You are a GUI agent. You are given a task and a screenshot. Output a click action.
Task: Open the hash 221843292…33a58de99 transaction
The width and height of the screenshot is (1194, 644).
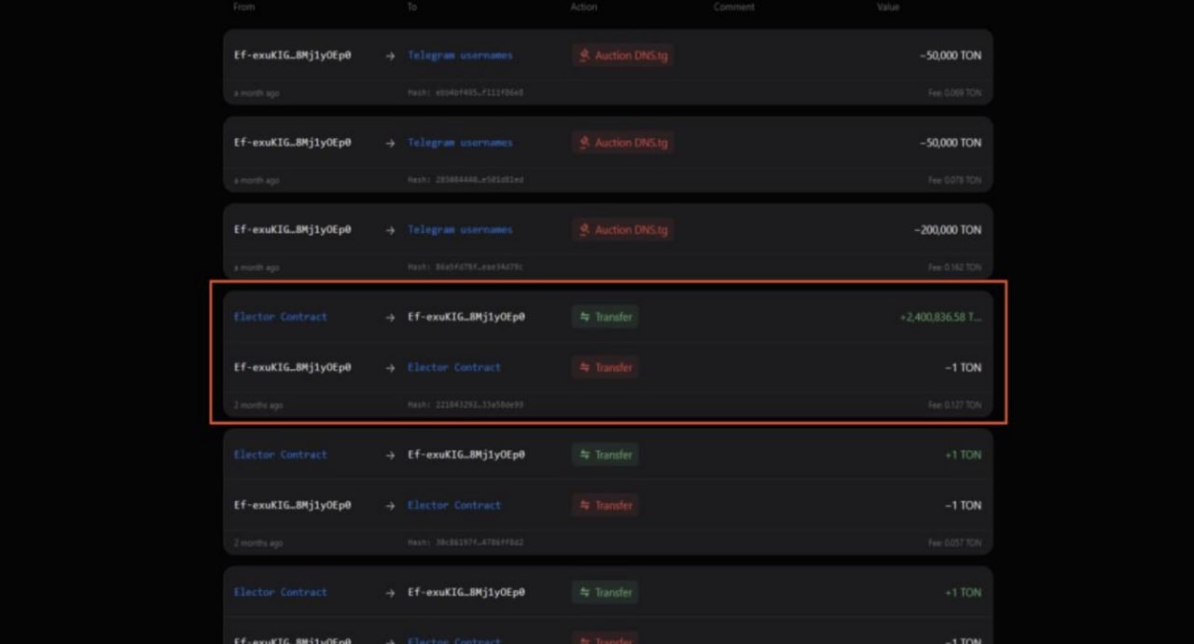[479, 405]
